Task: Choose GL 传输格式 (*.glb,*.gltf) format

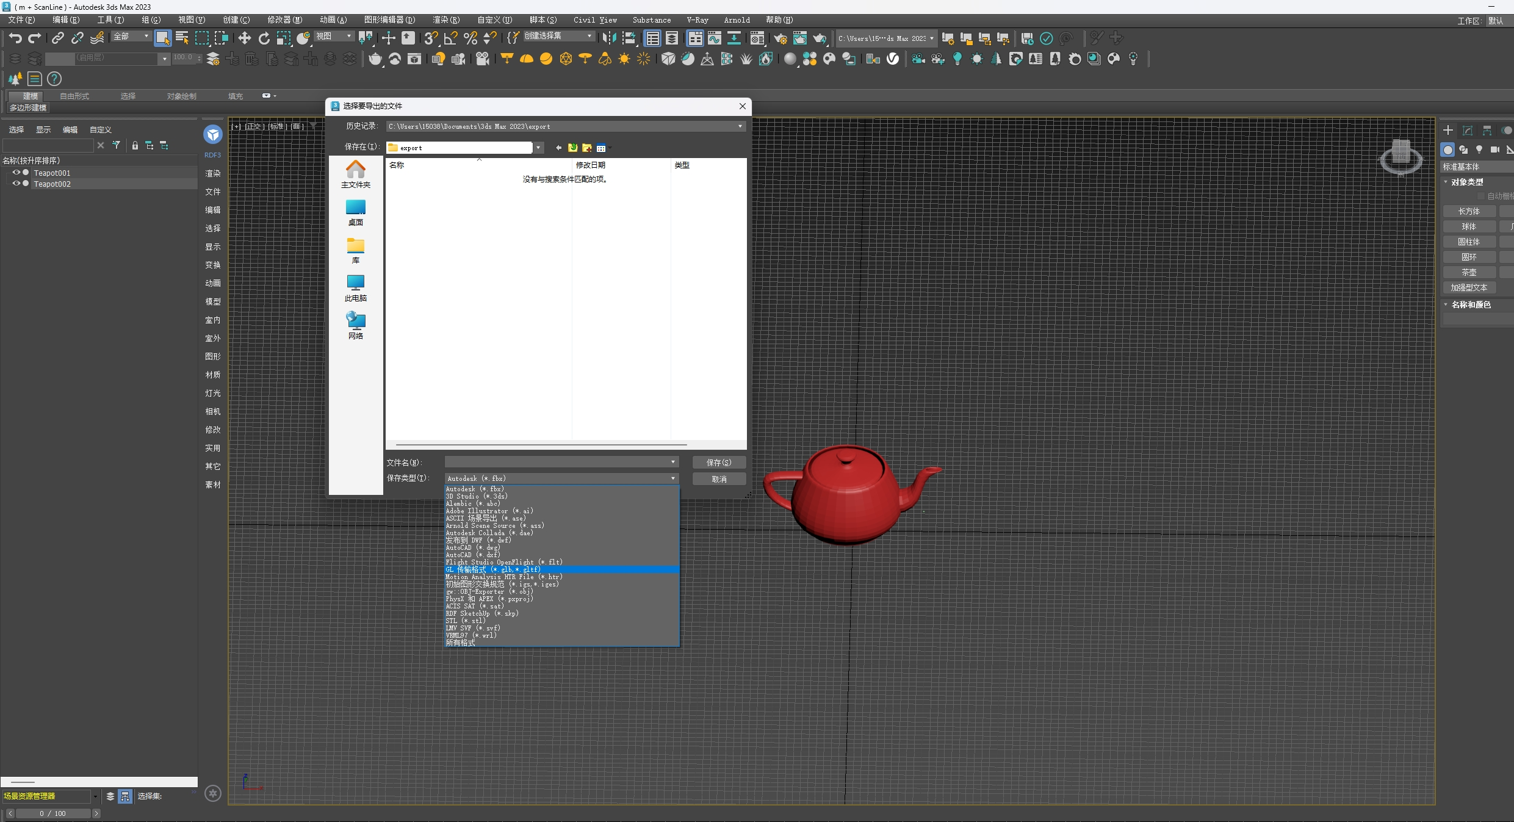Action: tap(493, 569)
